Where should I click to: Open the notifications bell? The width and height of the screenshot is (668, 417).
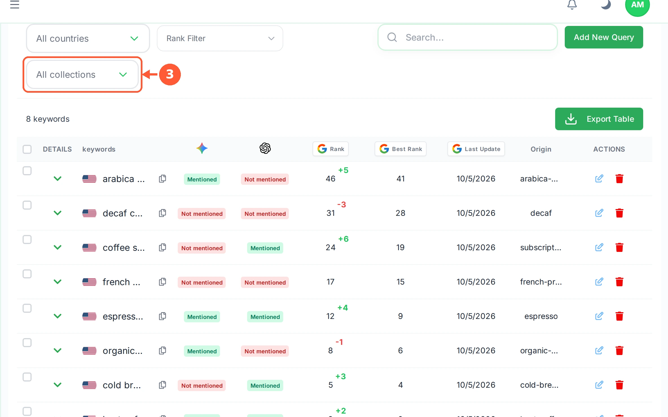(572, 5)
